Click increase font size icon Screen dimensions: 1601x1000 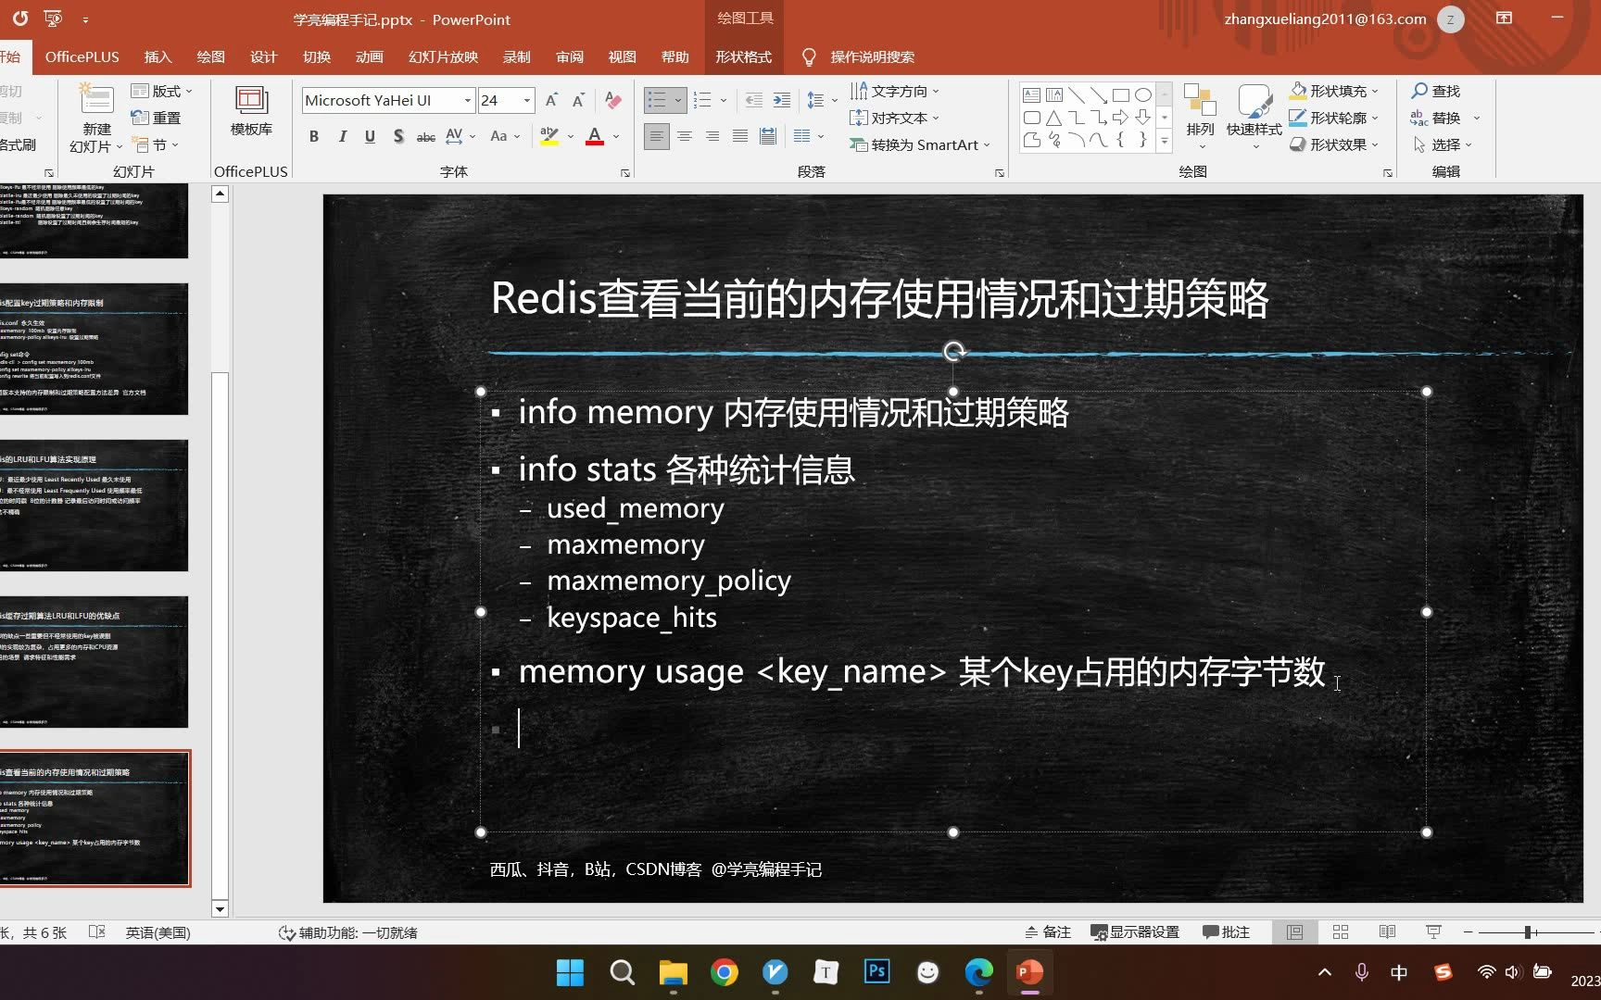[551, 100]
